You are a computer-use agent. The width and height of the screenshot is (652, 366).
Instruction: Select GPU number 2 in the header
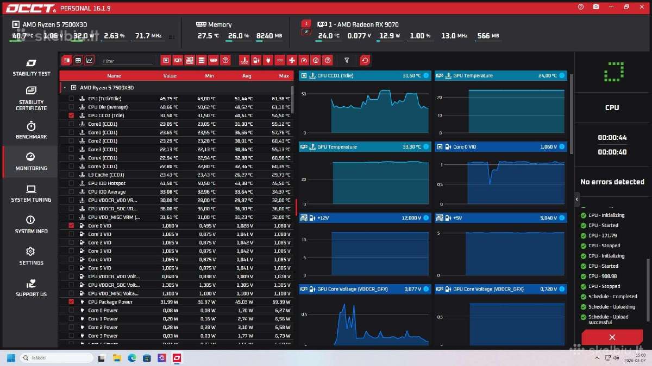coord(306,31)
